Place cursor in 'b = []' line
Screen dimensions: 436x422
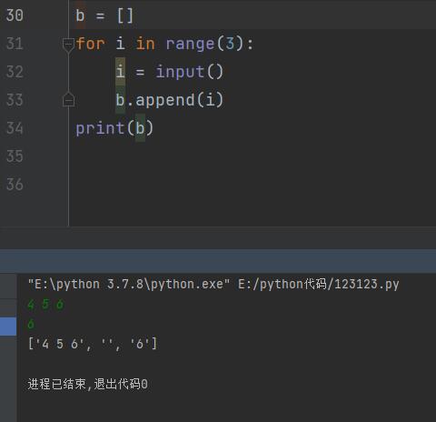(x=104, y=15)
